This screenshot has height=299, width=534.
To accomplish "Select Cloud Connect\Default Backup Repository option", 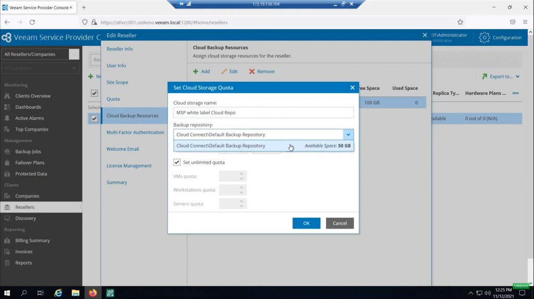I will point(263,145).
